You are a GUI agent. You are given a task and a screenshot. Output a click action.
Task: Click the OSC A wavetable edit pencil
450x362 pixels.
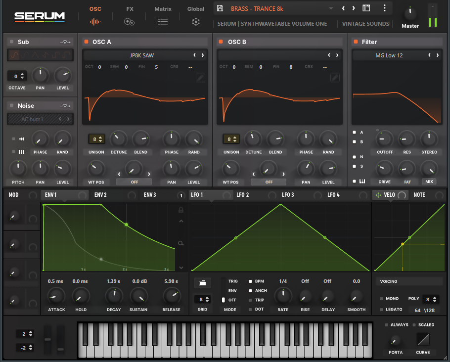point(200,78)
